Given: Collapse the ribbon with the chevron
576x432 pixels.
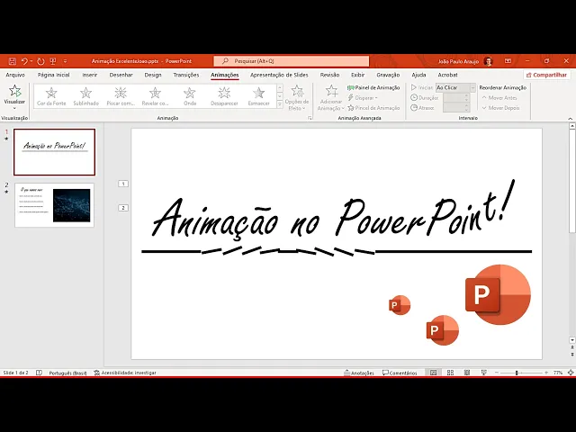Looking at the screenshot, I should 570,119.
